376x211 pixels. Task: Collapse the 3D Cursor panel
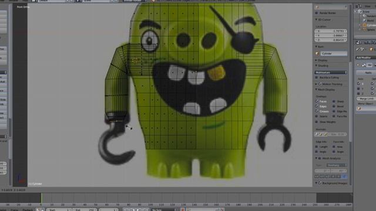tap(316, 19)
